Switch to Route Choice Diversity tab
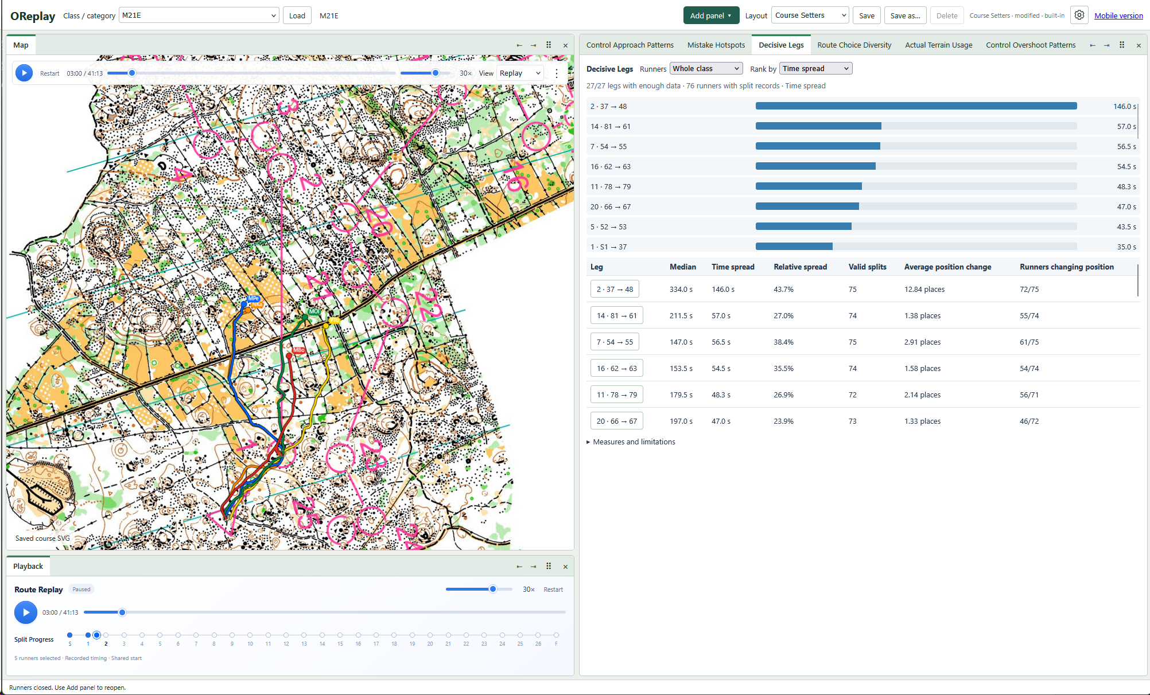Image resolution: width=1150 pixels, height=695 pixels. 854,45
